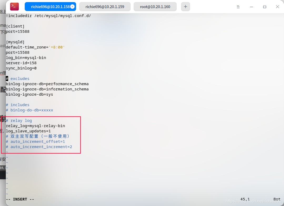This screenshot has height=206, width=284.
Task: Click the # auto_increment_offset=1 line
Action: pyautogui.click(x=36, y=142)
